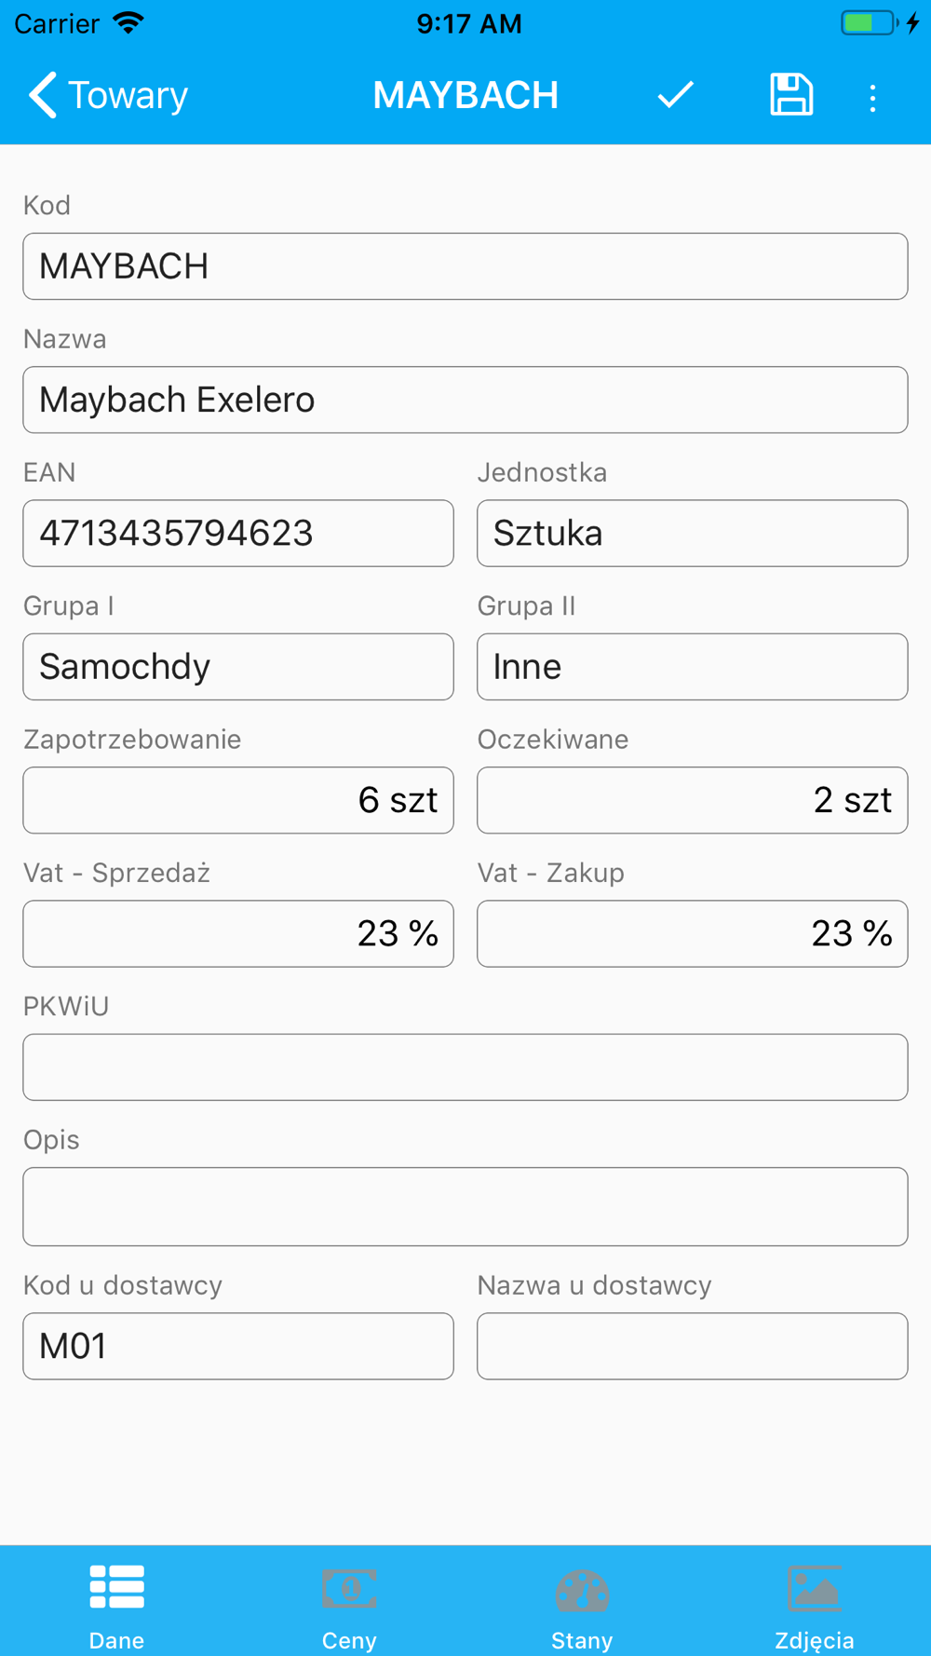Go back using the Towary chevron

pyautogui.click(x=108, y=95)
